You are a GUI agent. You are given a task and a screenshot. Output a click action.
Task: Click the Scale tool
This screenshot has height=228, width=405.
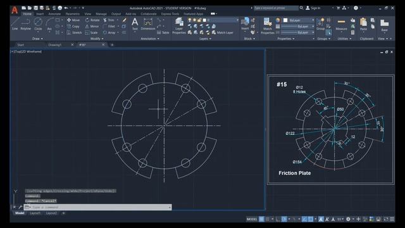(x=91, y=32)
